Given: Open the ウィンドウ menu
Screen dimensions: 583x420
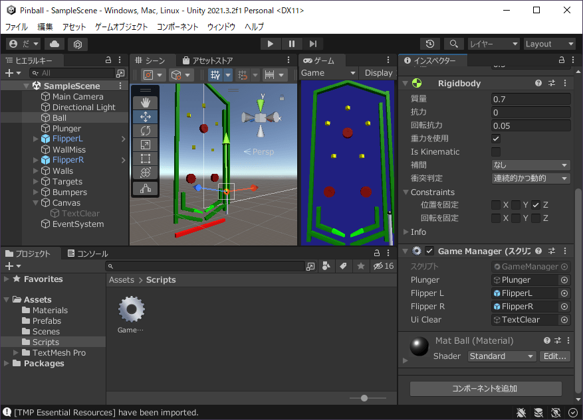Looking at the screenshot, I should tap(221, 27).
